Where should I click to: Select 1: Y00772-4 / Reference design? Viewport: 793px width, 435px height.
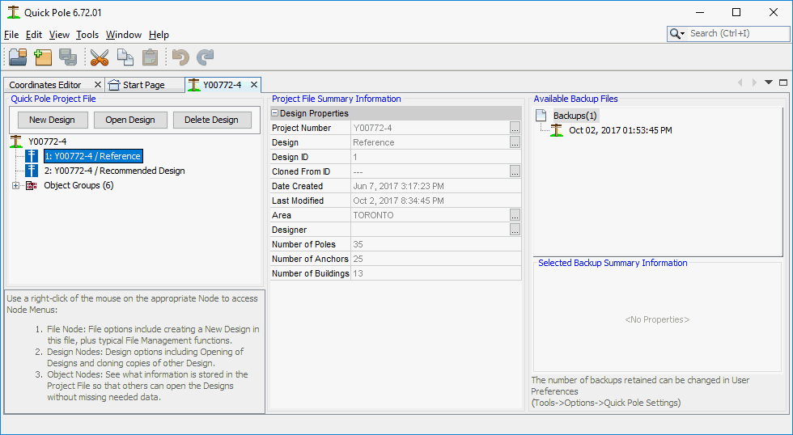93,156
